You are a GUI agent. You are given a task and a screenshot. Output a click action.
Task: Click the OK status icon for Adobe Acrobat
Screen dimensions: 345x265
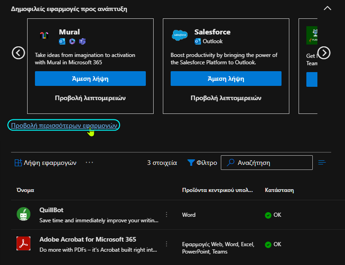coord(268,245)
